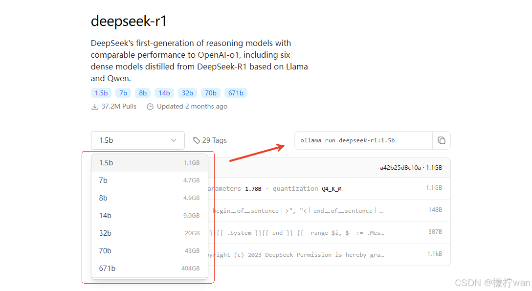Image resolution: width=532 pixels, height=291 pixels.
Task: Select 1.5b option in the dropdown list
Action: (x=150, y=163)
